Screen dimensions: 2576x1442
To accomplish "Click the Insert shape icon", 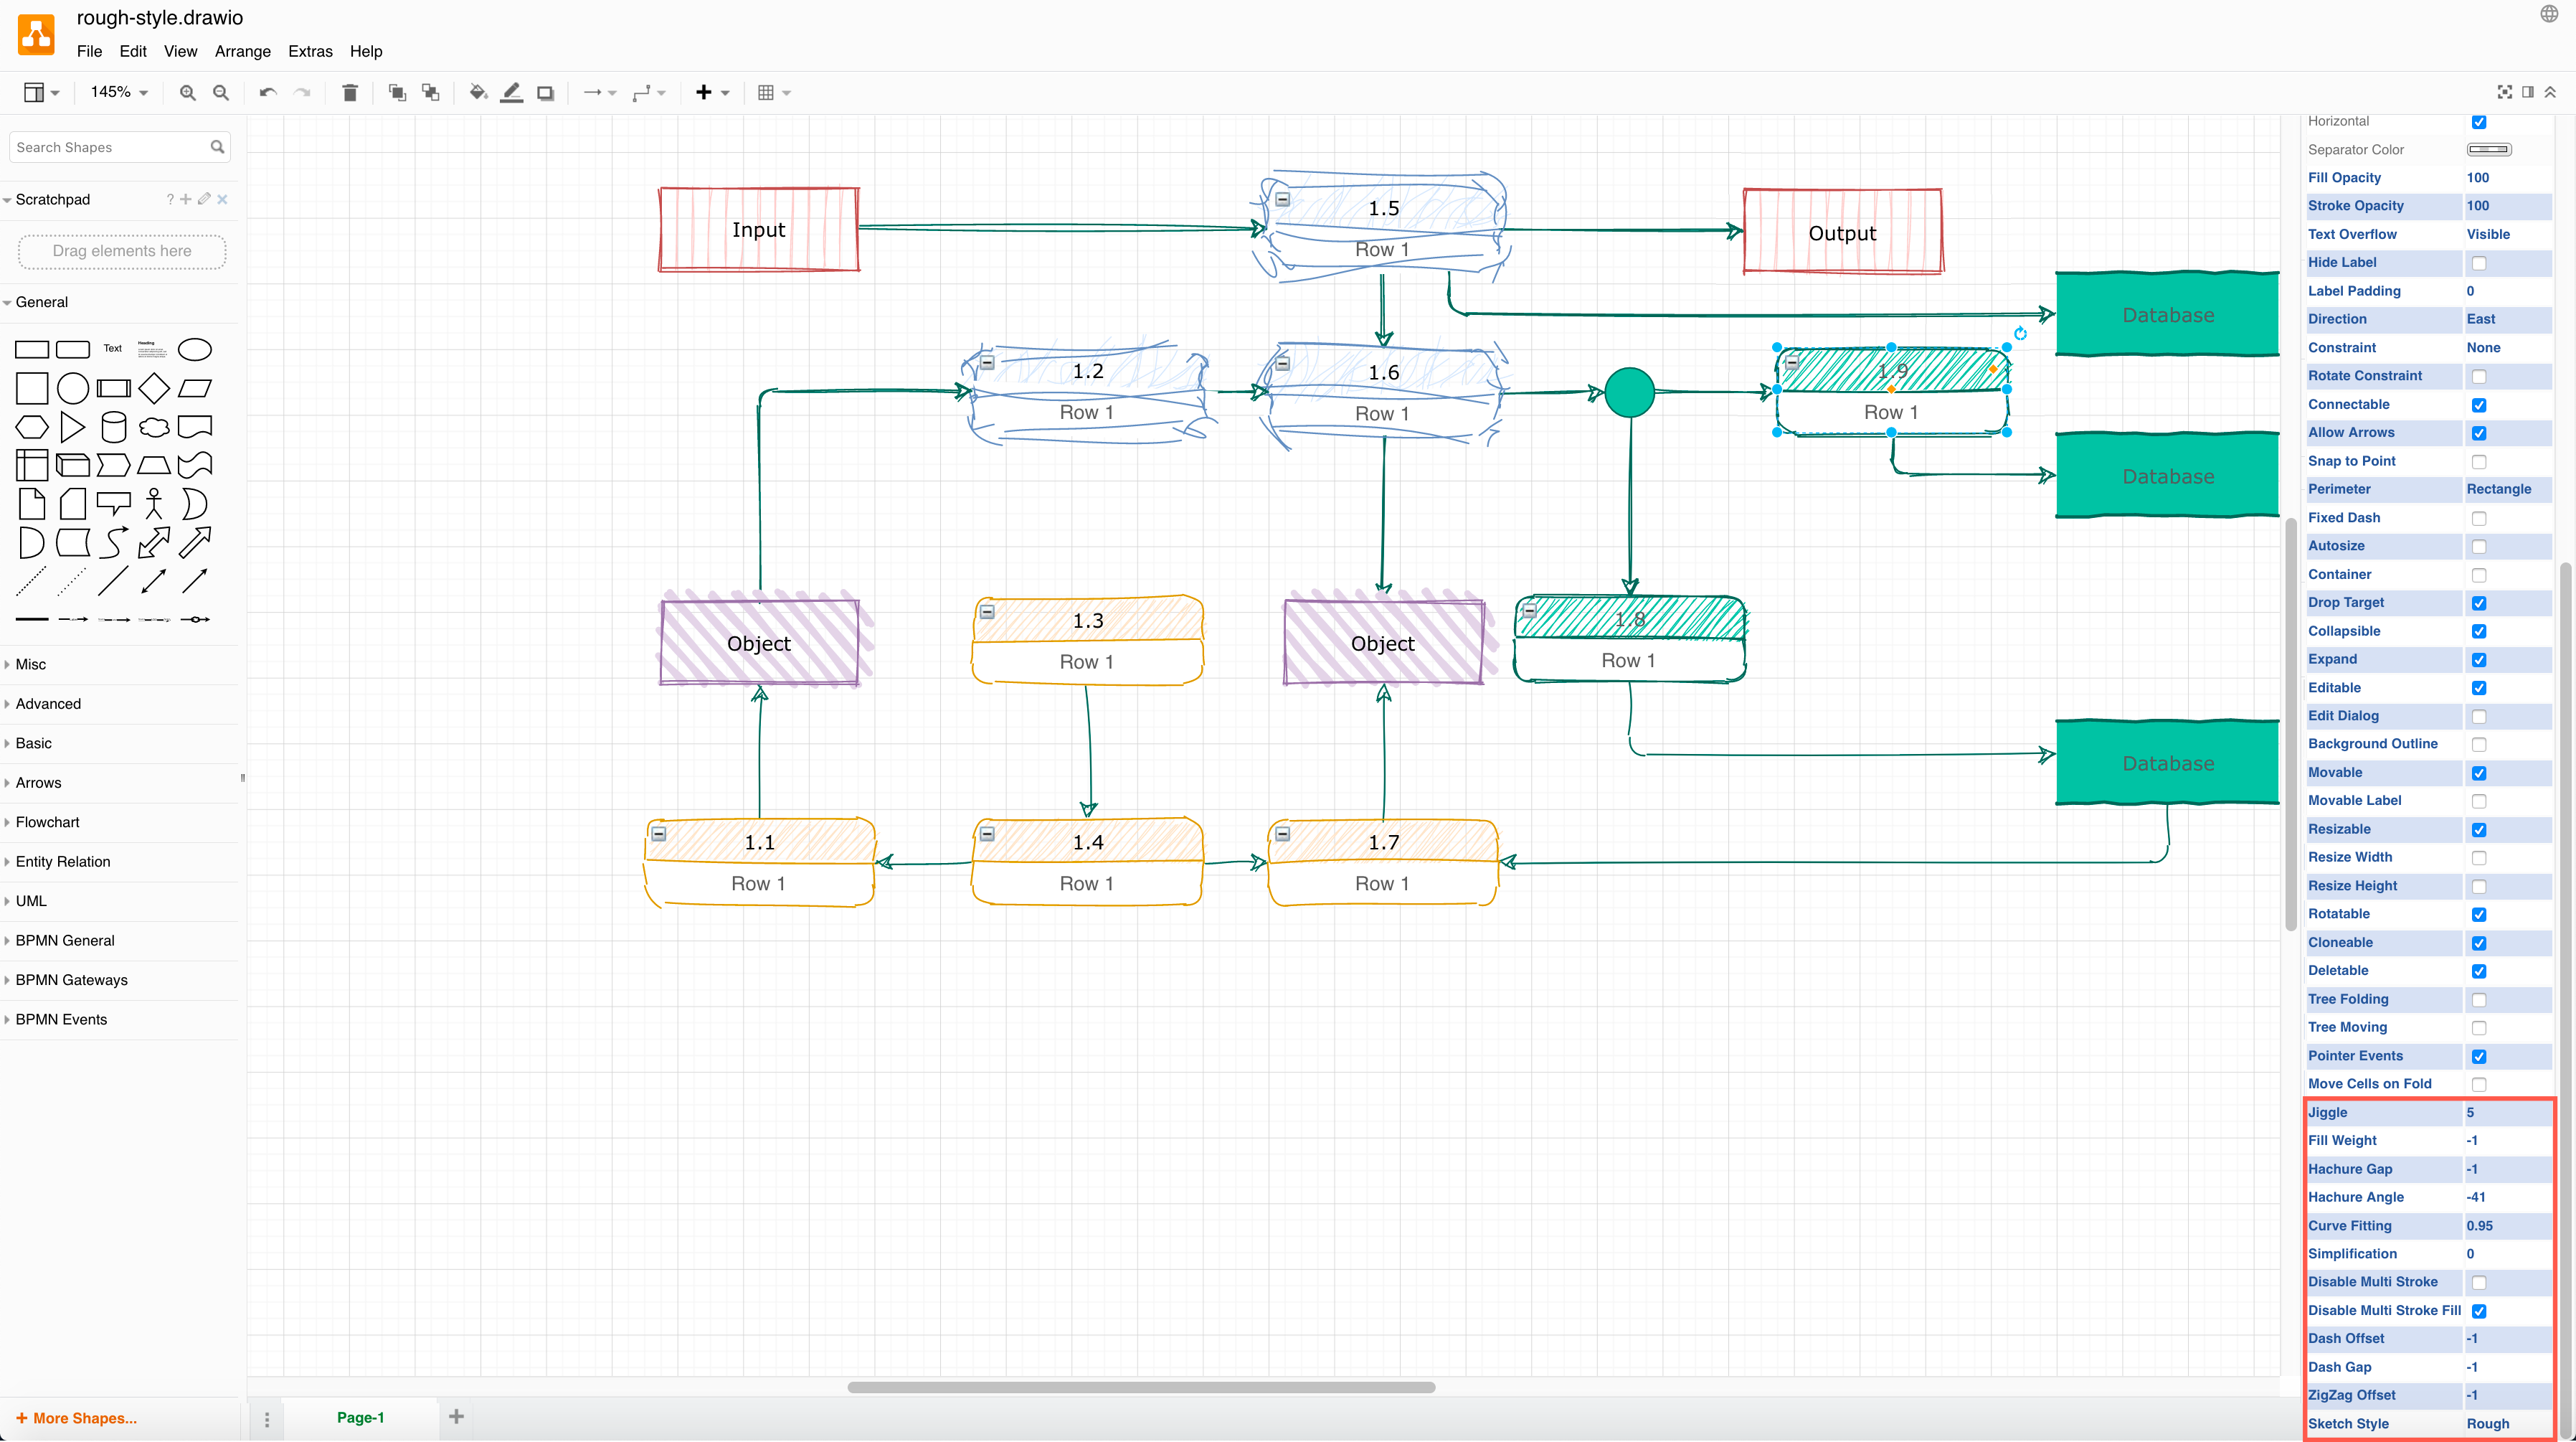I will [704, 92].
